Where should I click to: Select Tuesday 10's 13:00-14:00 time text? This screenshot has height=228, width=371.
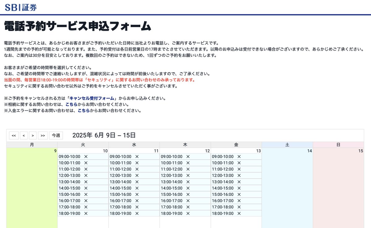(x=70, y=182)
